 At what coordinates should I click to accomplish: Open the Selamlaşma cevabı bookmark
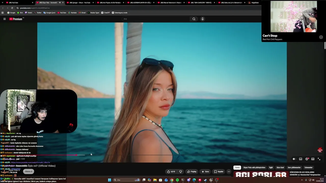(120, 13)
